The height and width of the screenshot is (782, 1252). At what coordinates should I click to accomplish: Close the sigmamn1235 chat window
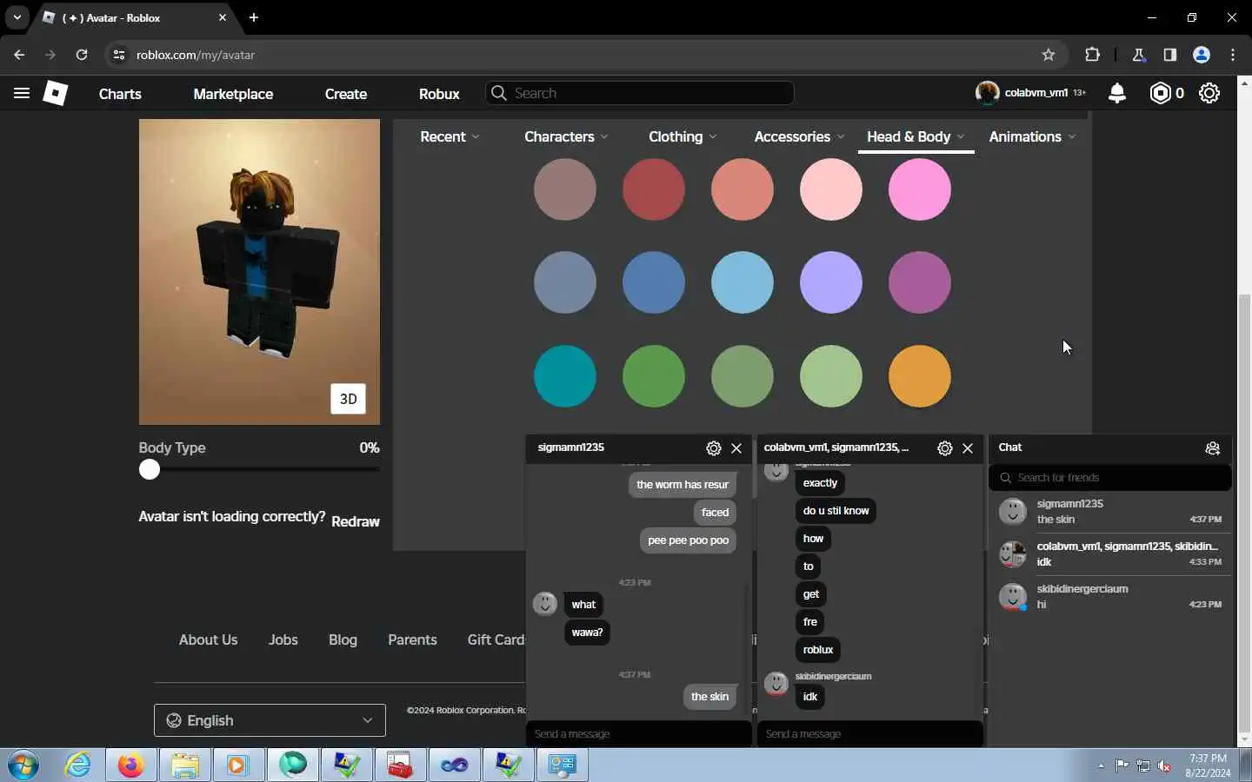tap(736, 448)
